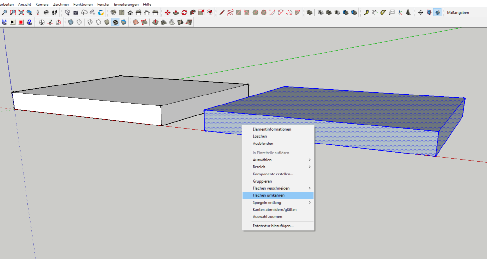Choose the Tape Measure tool
The image size is (487, 259).
coord(366,13)
